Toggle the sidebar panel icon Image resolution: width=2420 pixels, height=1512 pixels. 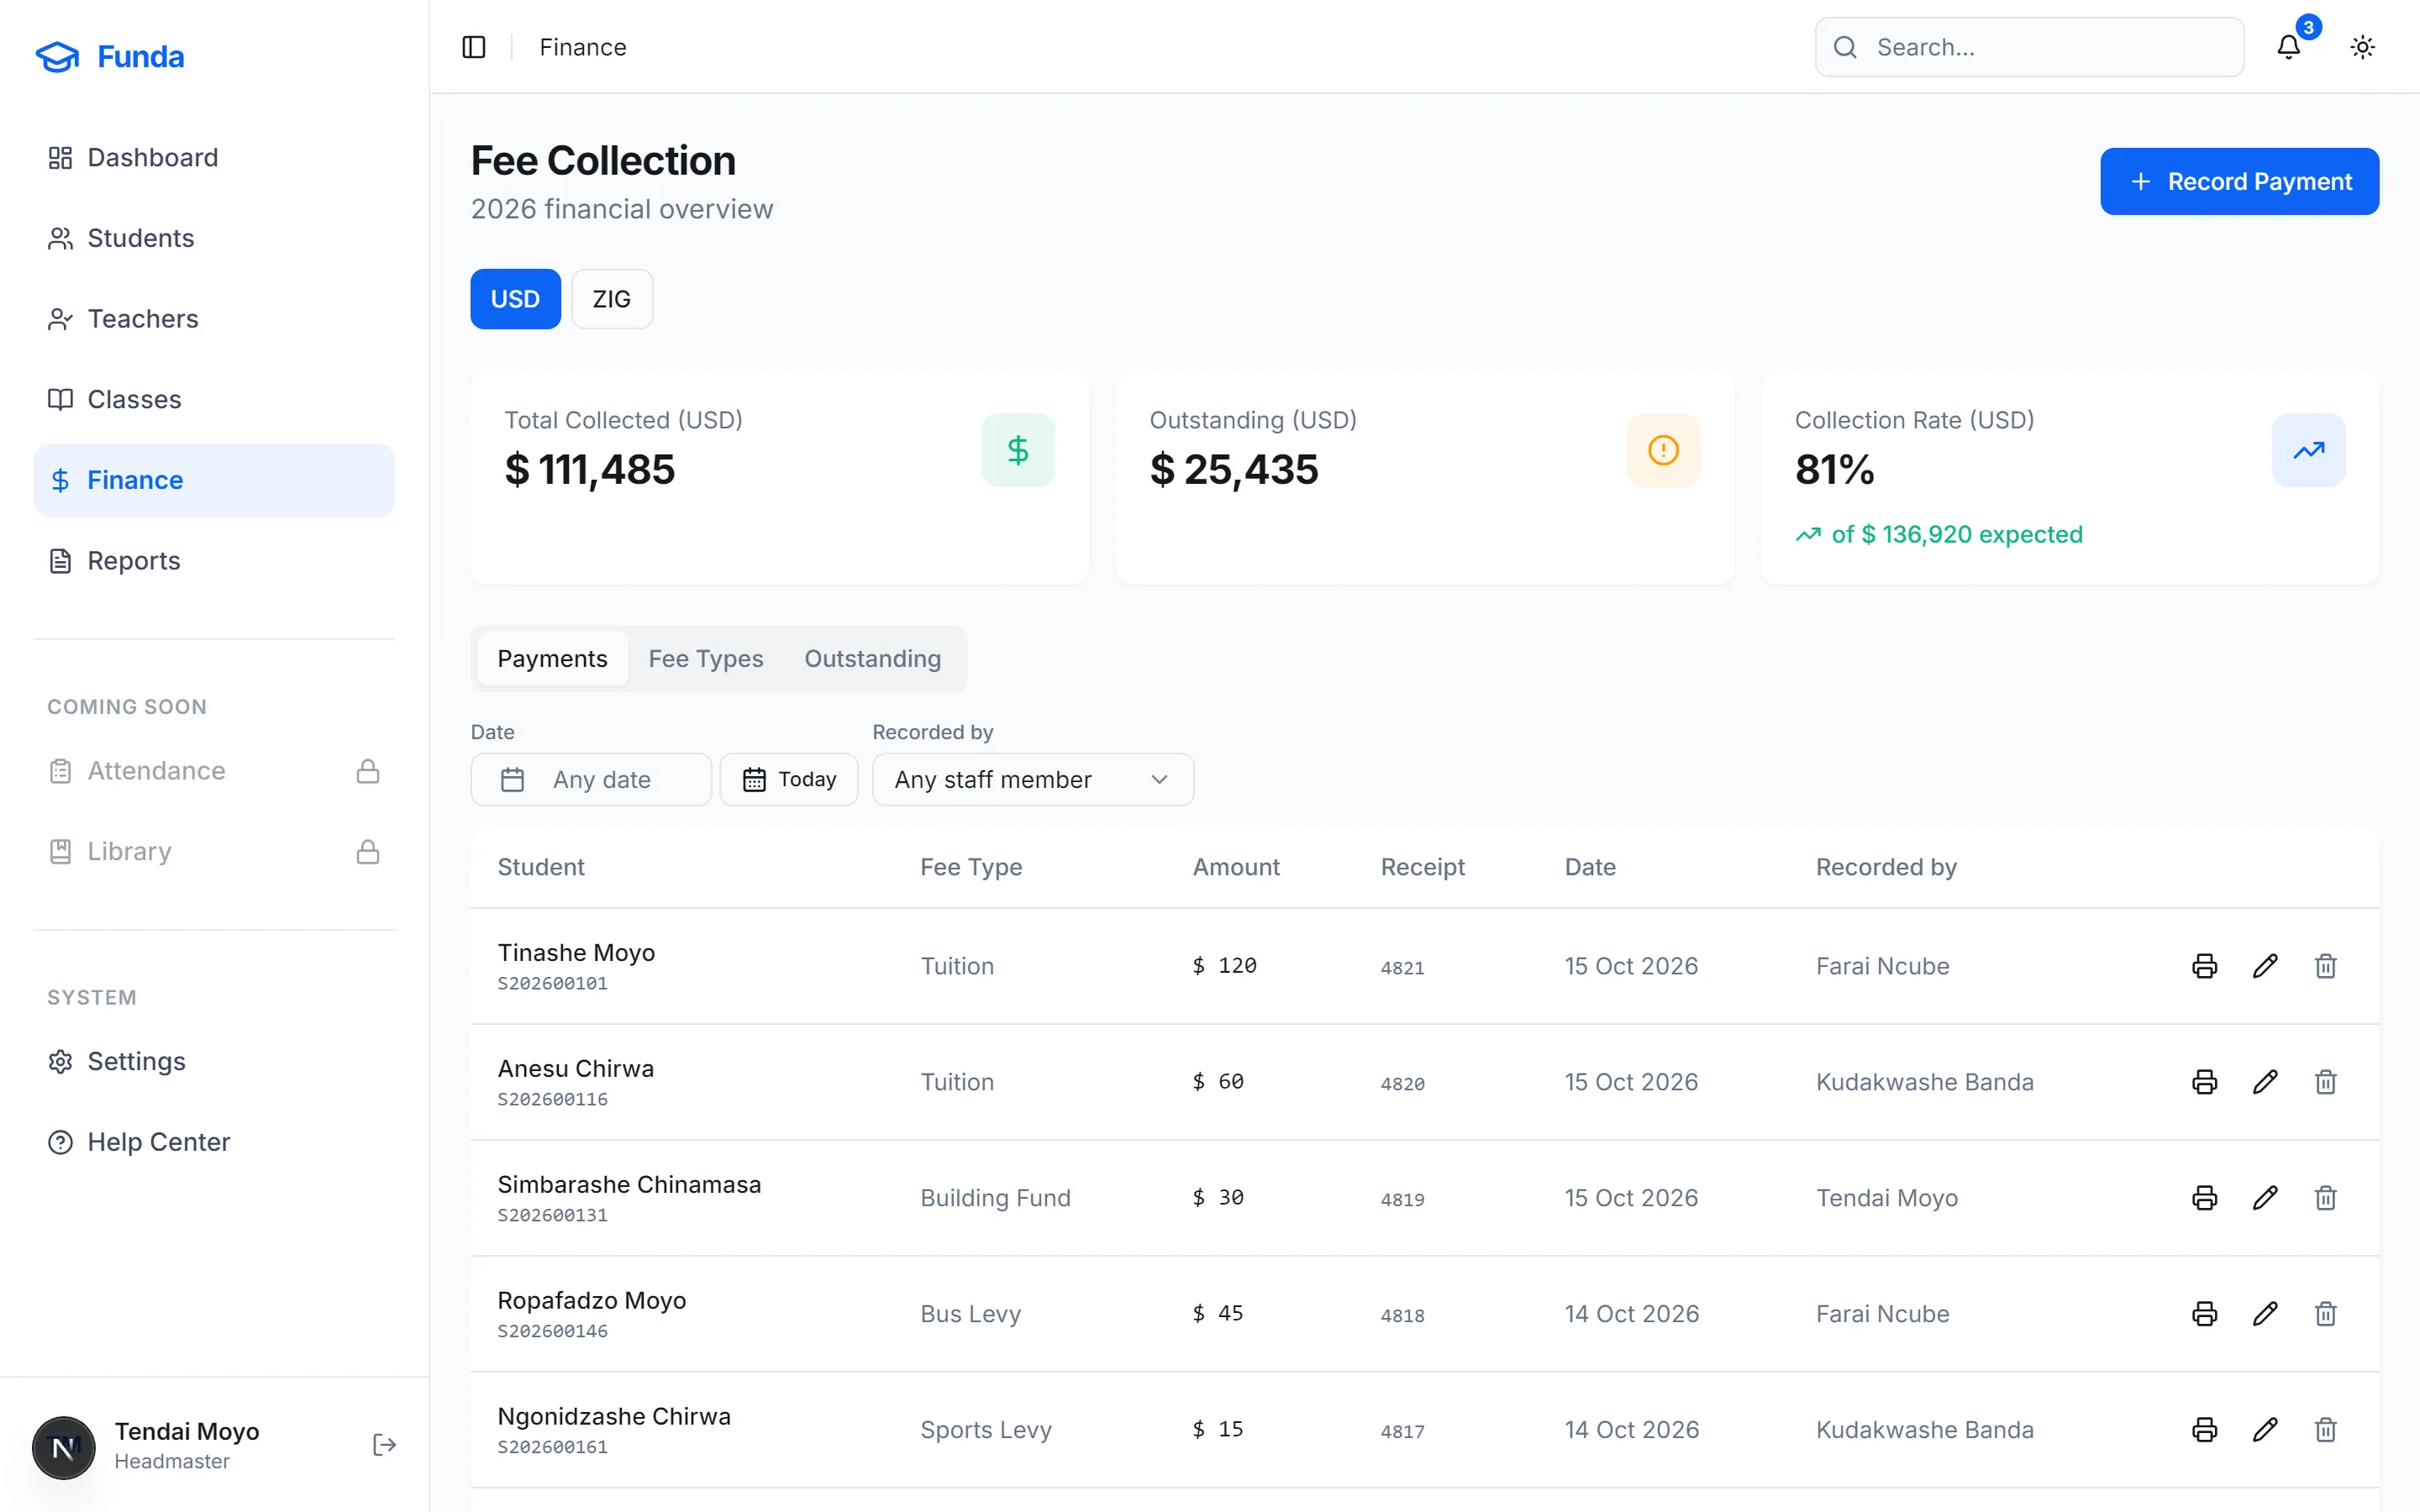tap(474, 47)
